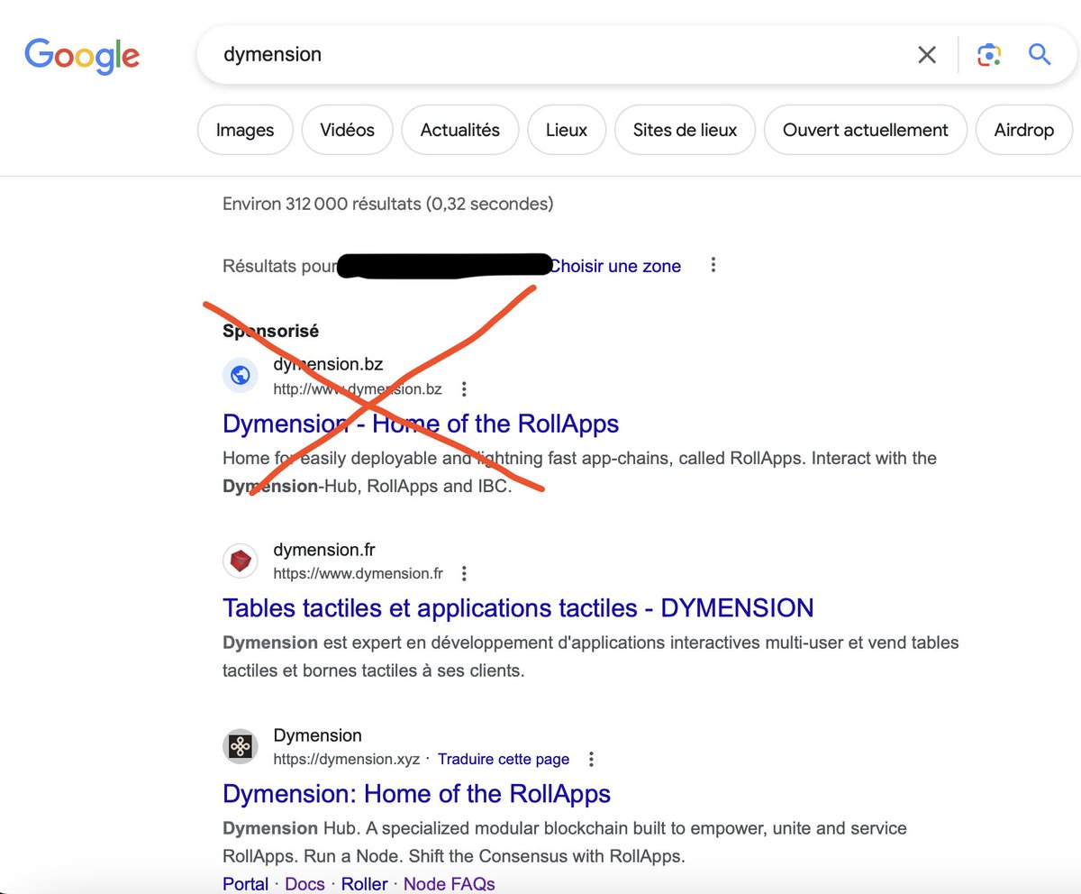Click the Sponsorisé label

tap(270, 331)
